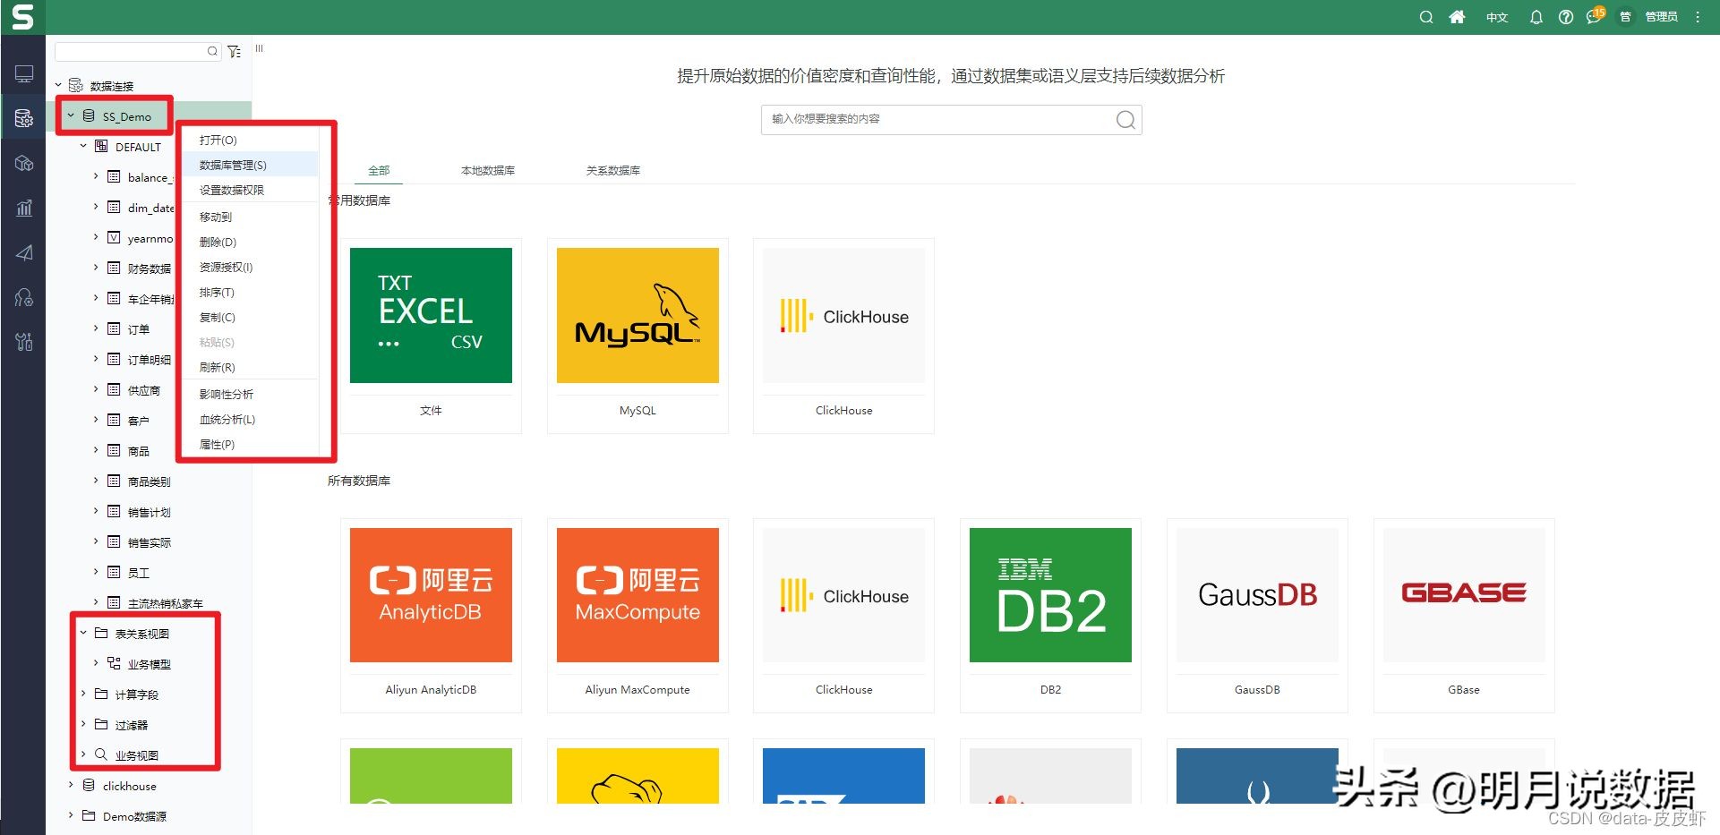
Task: Expand the 商品类别 table node
Action: (x=96, y=481)
